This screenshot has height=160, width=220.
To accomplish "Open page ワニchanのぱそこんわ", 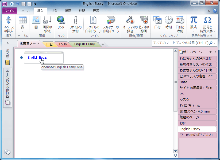I will 197,135.
